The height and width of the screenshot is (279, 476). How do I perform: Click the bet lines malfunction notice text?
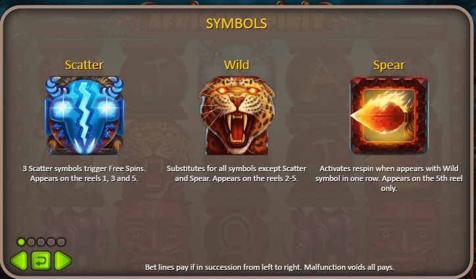point(270,267)
